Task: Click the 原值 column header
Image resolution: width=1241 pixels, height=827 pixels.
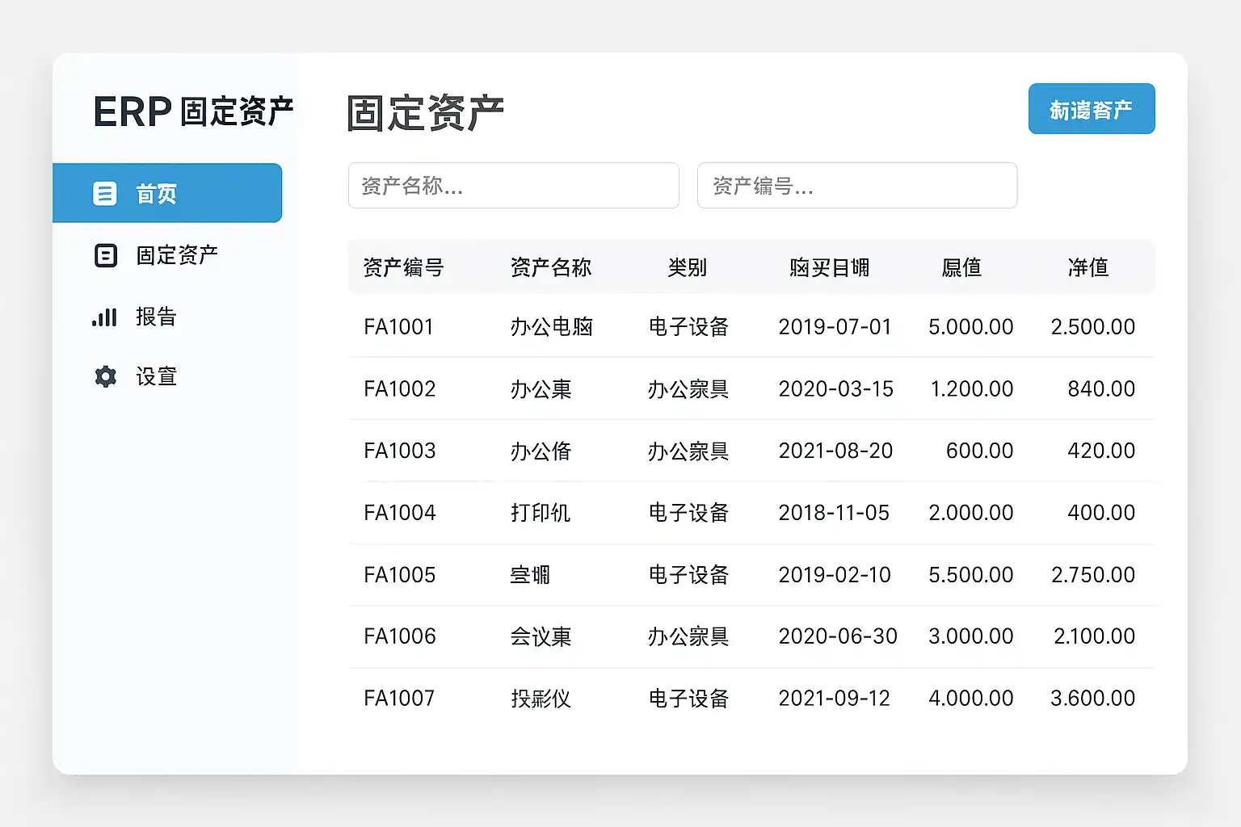Action: [x=961, y=267]
